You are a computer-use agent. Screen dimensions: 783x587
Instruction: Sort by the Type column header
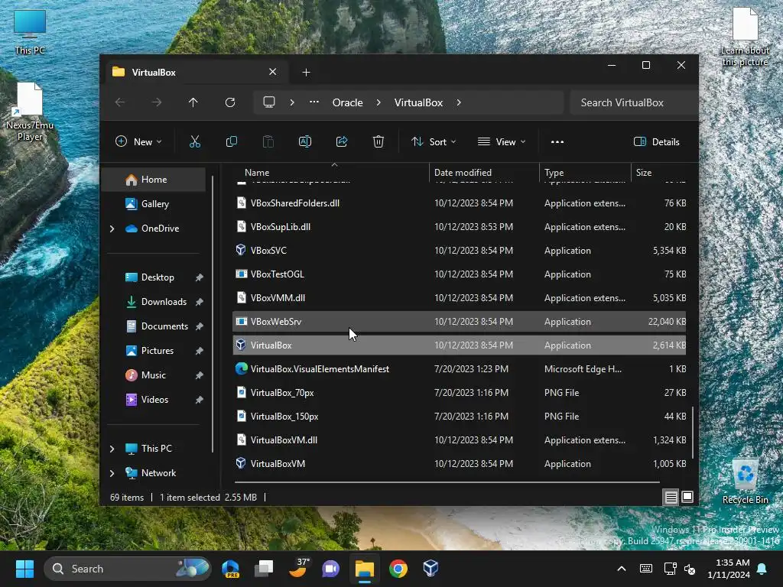click(x=585, y=172)
